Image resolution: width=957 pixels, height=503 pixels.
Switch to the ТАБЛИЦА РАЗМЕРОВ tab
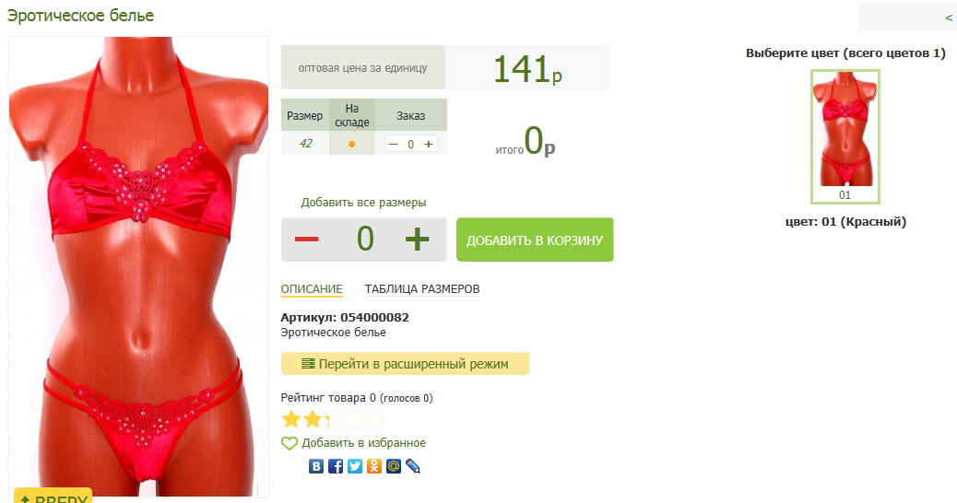[422, 289]
